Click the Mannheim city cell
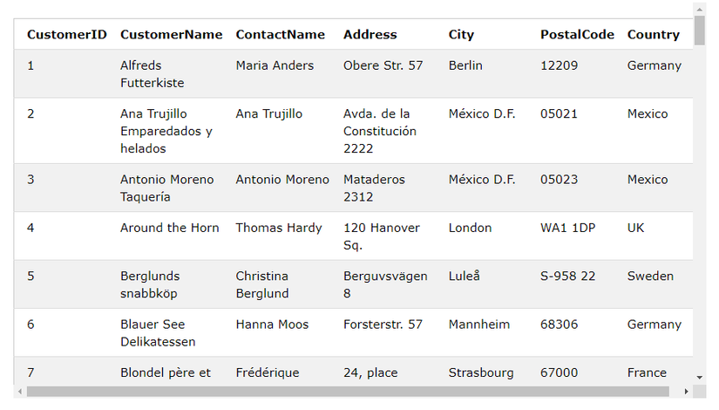The width and height of the screenshot is (719, 410). point(479,325)
